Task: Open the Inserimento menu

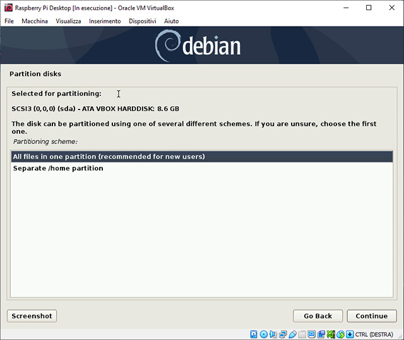Action: [105, 21]
